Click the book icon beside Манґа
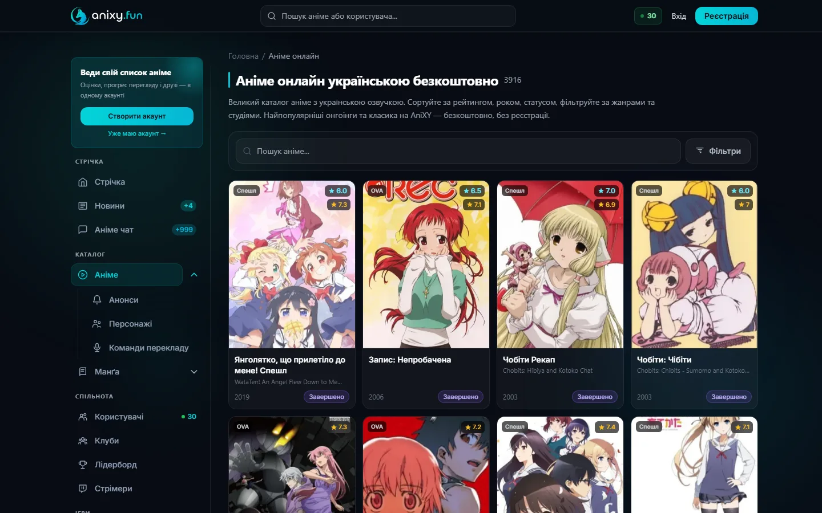 pos(83,372)
